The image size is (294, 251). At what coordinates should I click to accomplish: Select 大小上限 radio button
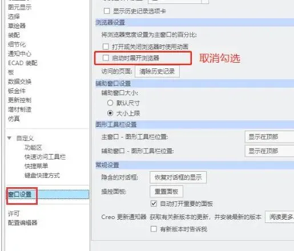(x=110, y=114)
